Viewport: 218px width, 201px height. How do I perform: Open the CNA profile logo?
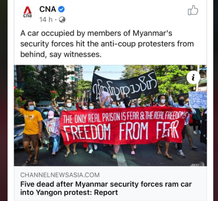(x=27, y=12)
